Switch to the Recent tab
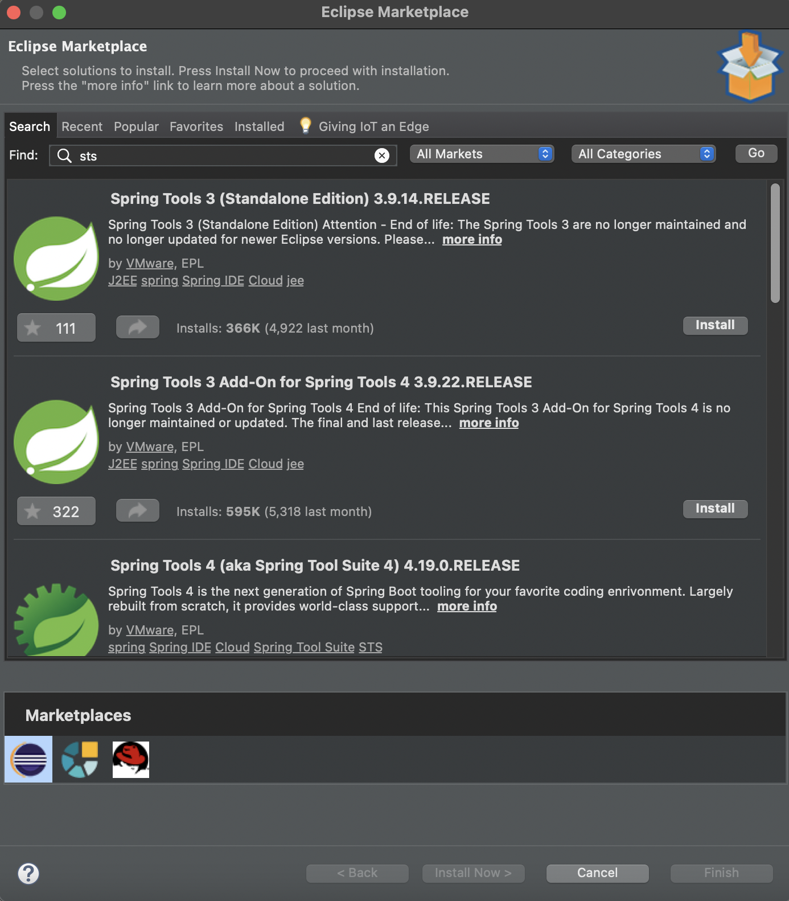Image resolution: width=789 pixels, height=901 pixels. (82, 126)
